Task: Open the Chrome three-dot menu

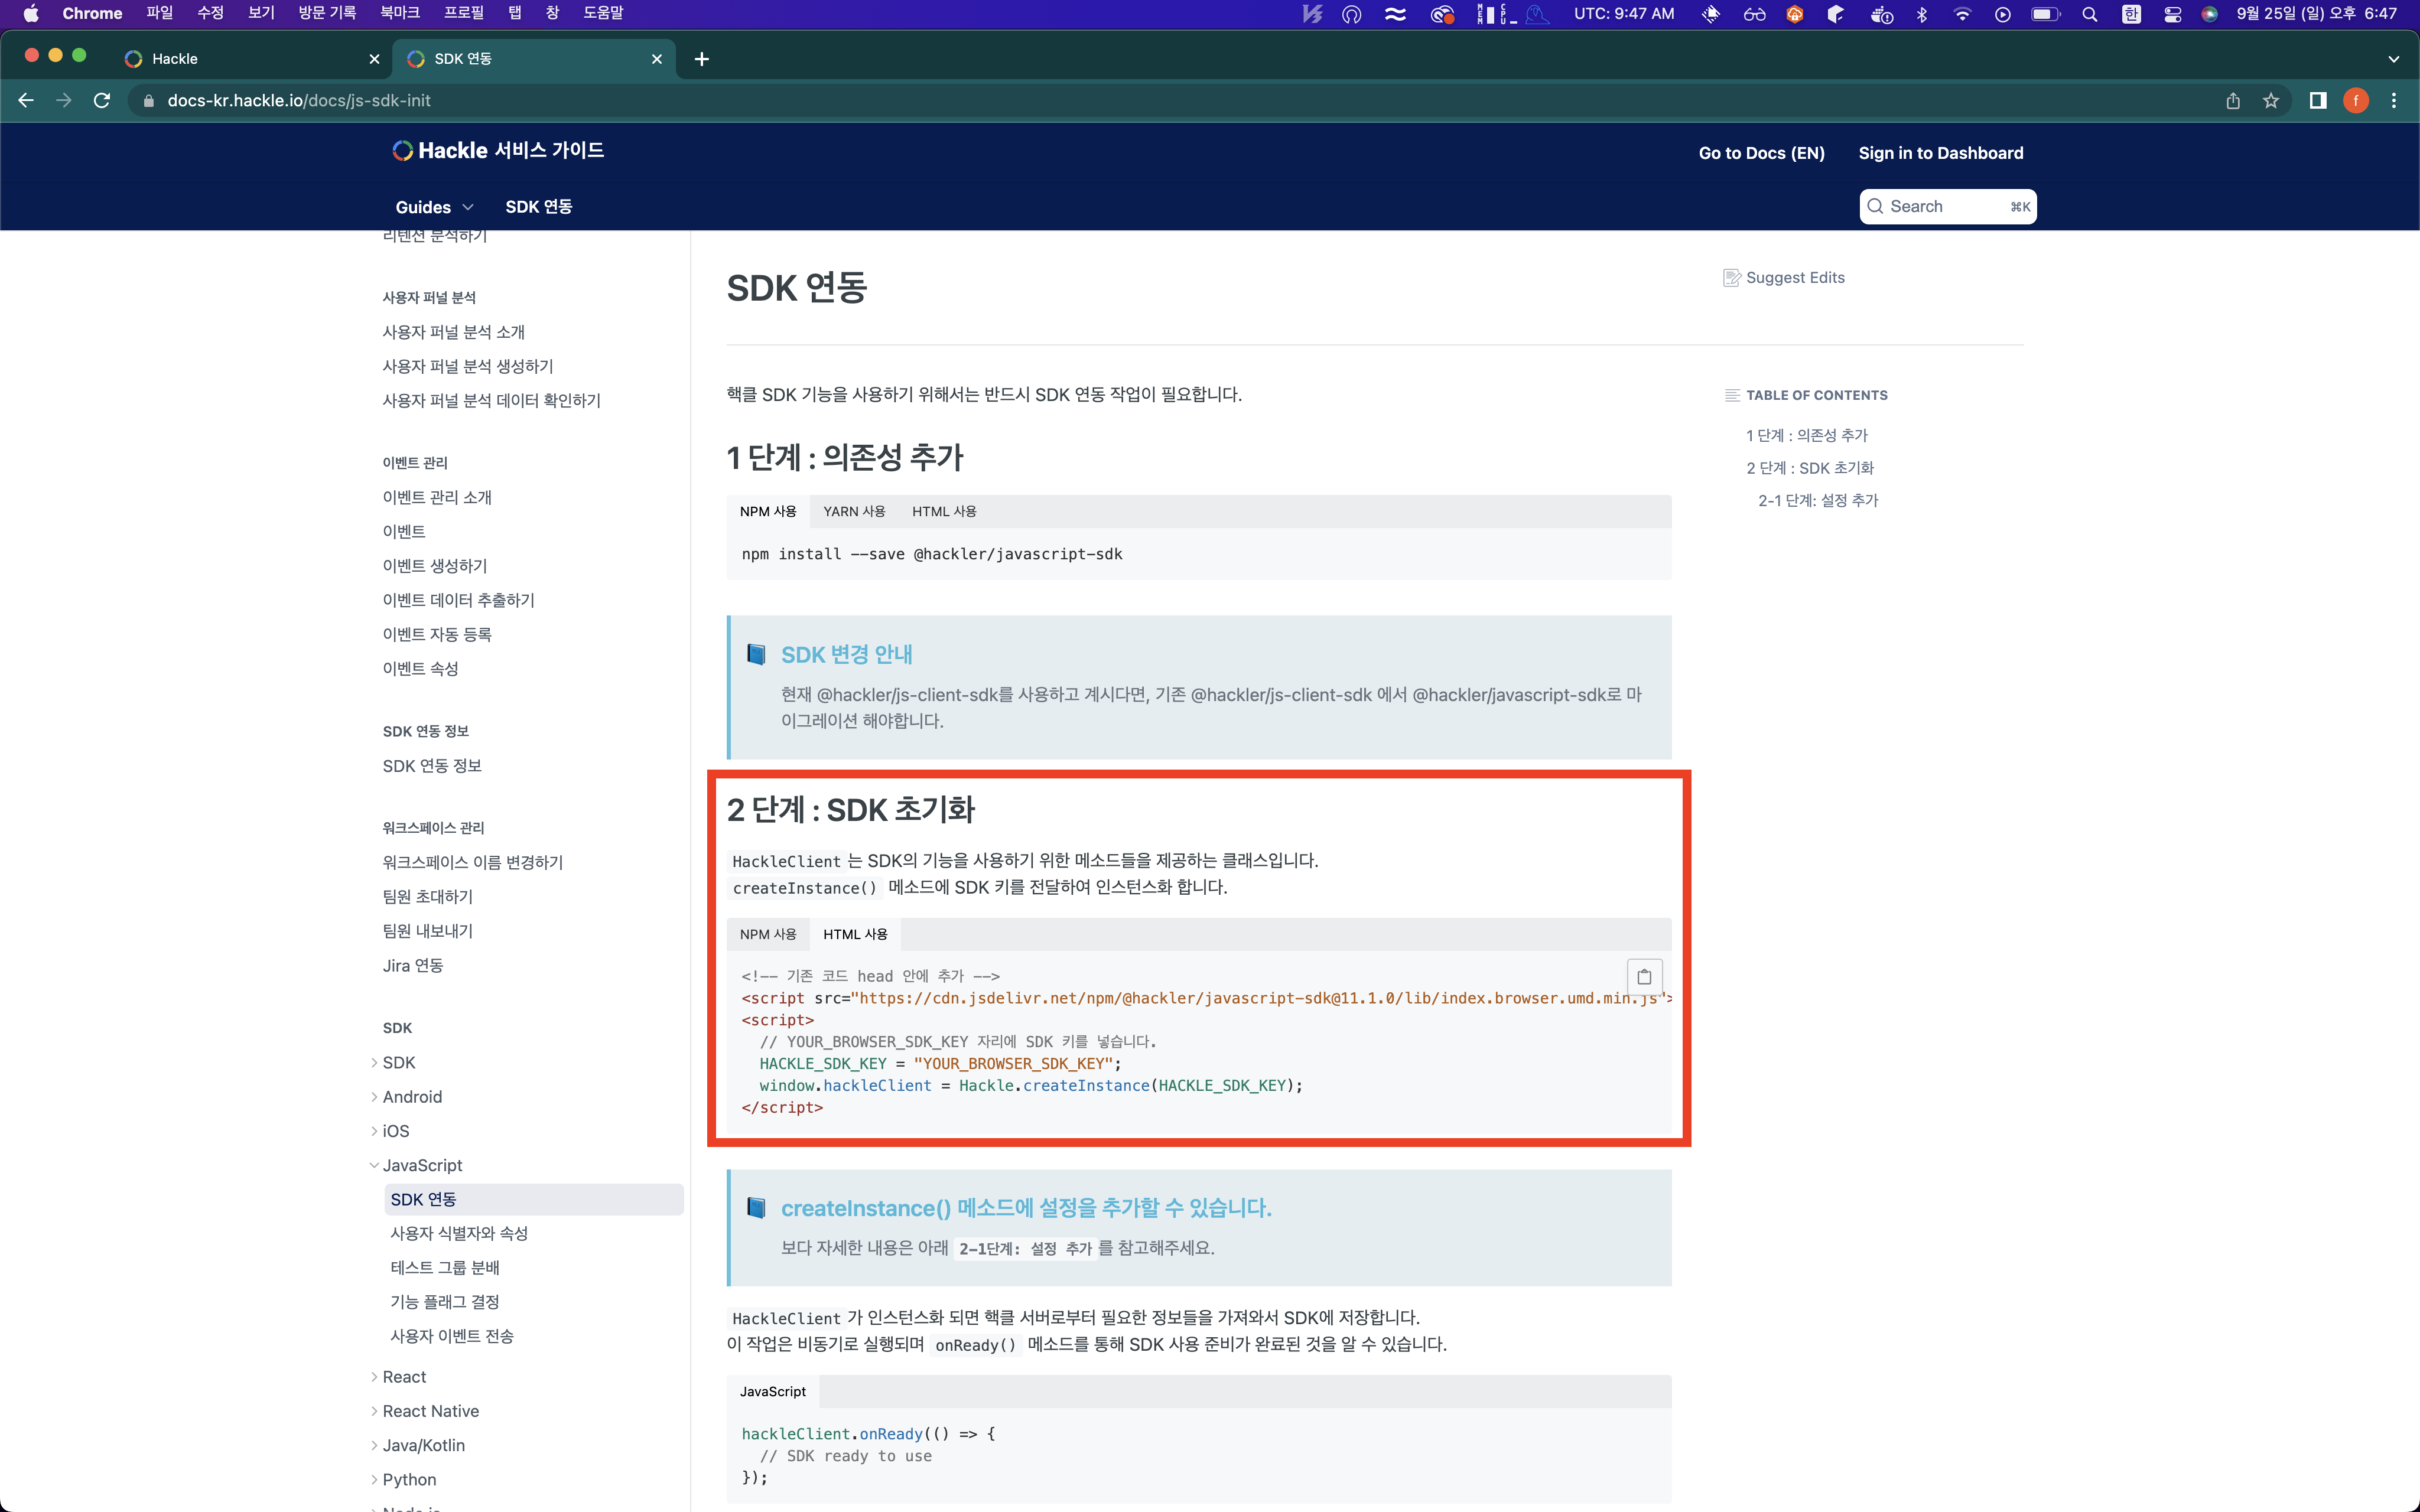Action: 2393,101
